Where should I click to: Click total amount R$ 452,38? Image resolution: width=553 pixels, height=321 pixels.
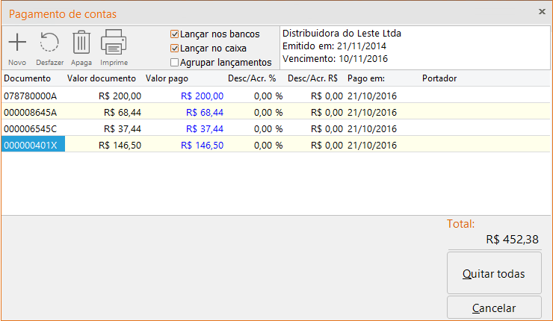512,240
